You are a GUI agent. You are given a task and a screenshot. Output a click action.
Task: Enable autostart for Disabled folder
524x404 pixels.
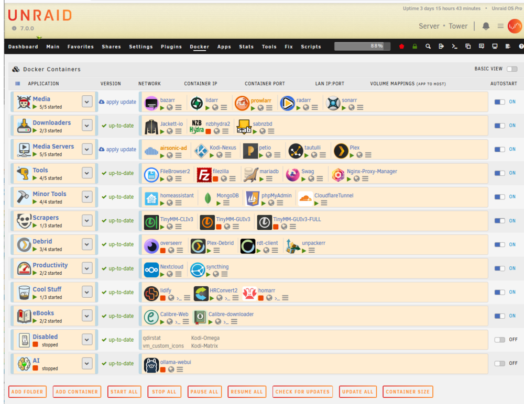pyautogui.click(x=499, y=340)
